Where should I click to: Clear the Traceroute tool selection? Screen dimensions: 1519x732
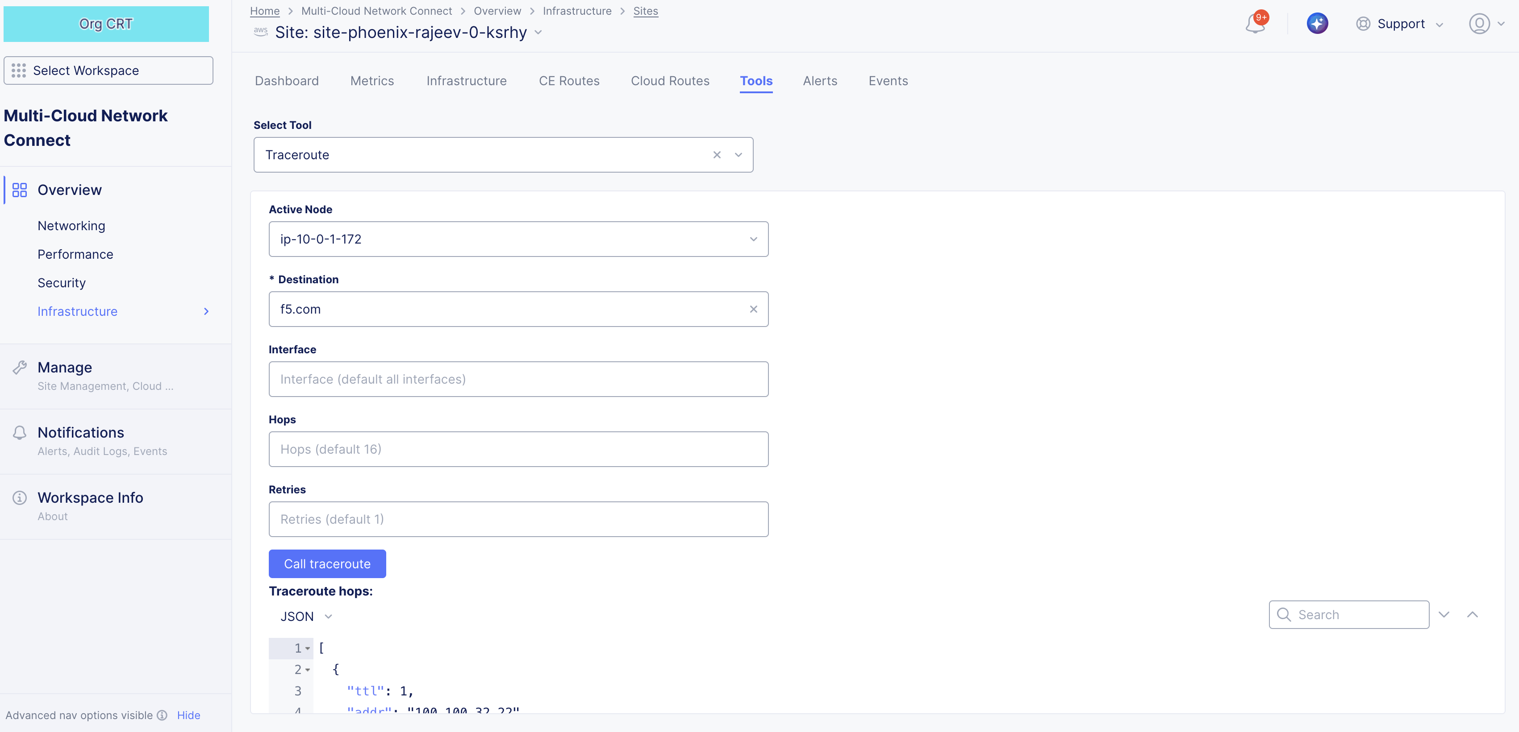click(717, 155)
